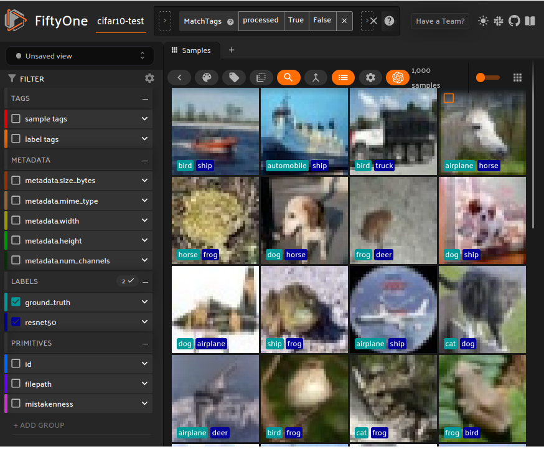
Task: Expand sample tags filter dropdown
Action: coord(144,119)
